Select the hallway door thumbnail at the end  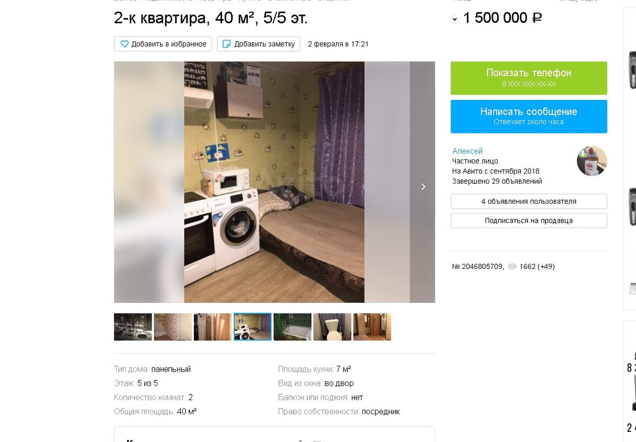[x=372, y=327]
